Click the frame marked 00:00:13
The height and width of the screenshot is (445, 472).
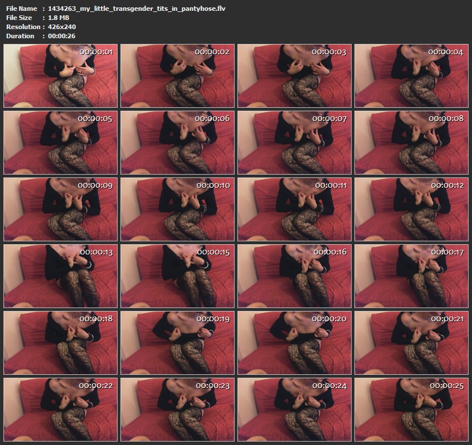(x=60, y=276)
